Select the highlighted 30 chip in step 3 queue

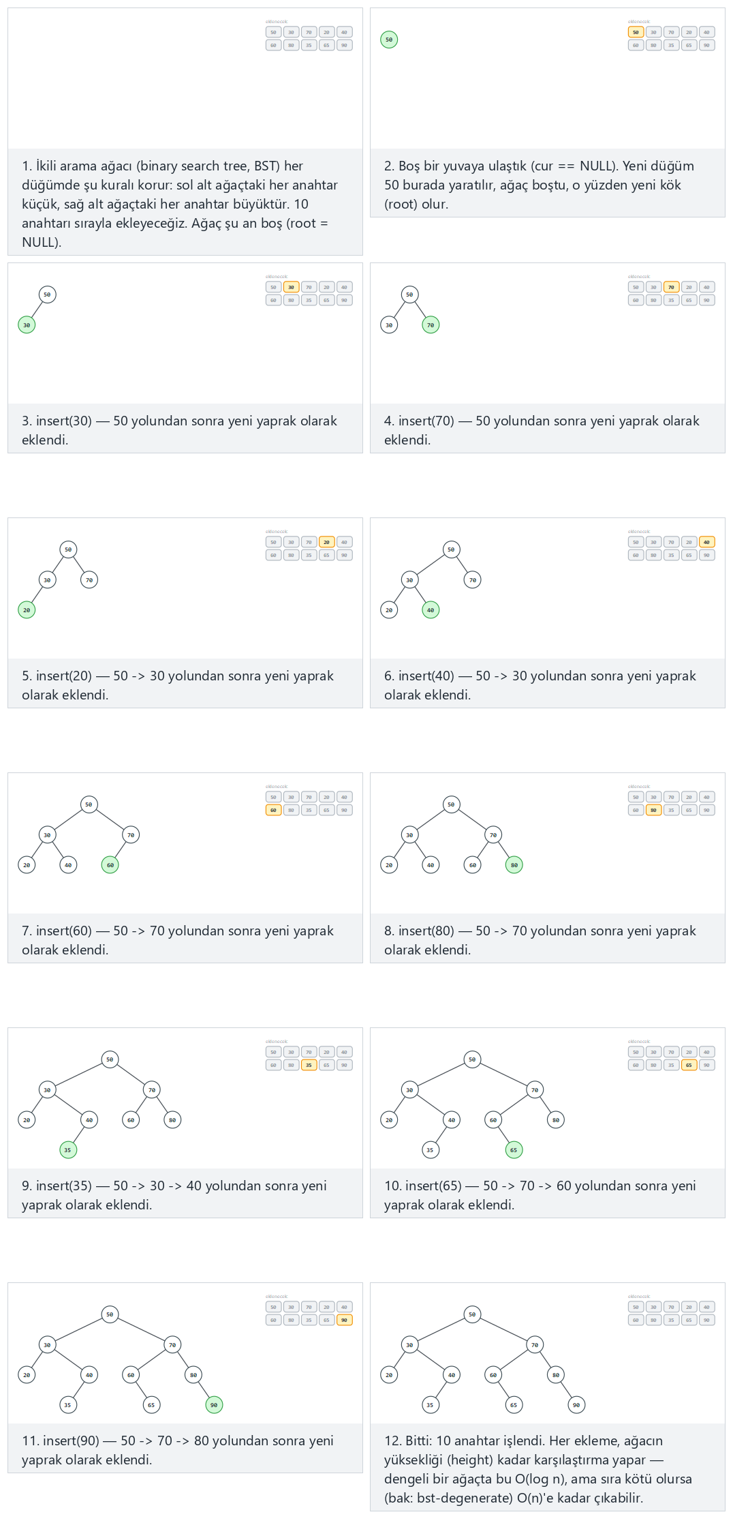(291, 287)
